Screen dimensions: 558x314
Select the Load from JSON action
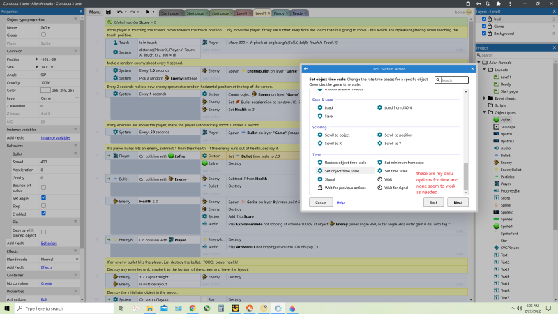pos(395,107)
